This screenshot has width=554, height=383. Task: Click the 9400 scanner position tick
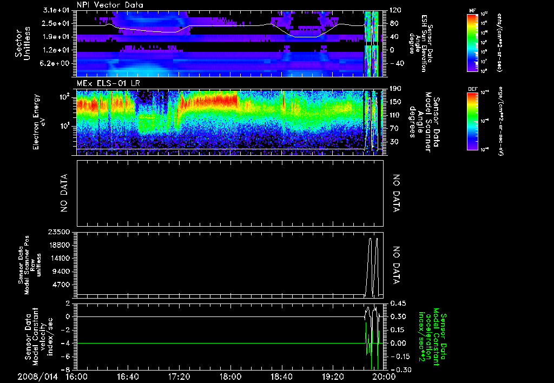pyautogui.click(x=61, y=272)
